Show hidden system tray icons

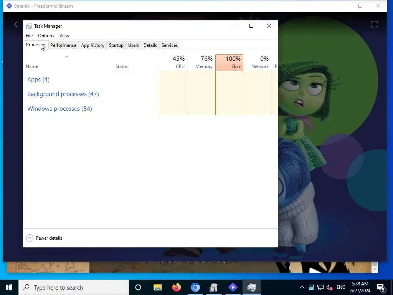point(302,287)
